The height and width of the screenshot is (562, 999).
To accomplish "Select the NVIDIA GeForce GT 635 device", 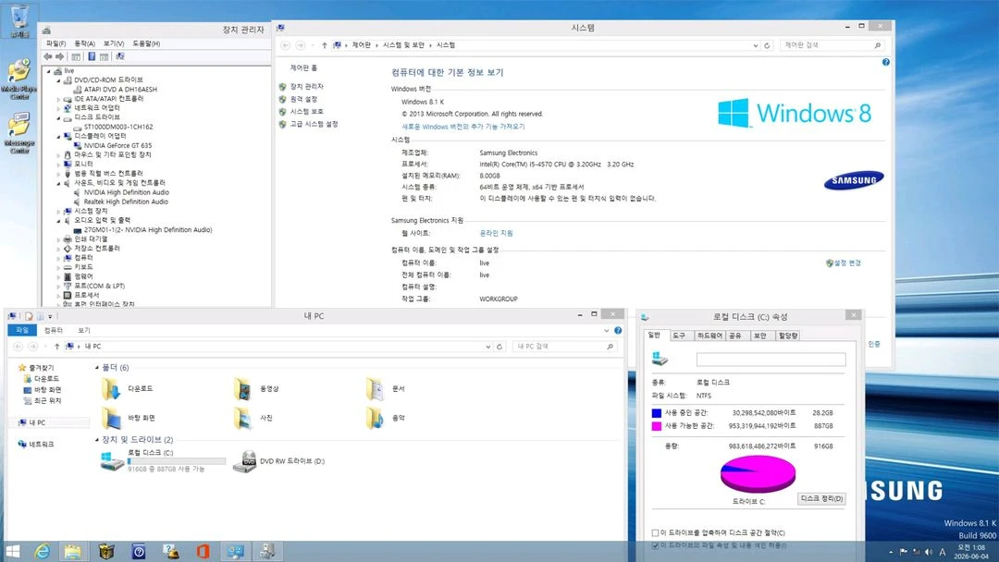I will (117, 145).
